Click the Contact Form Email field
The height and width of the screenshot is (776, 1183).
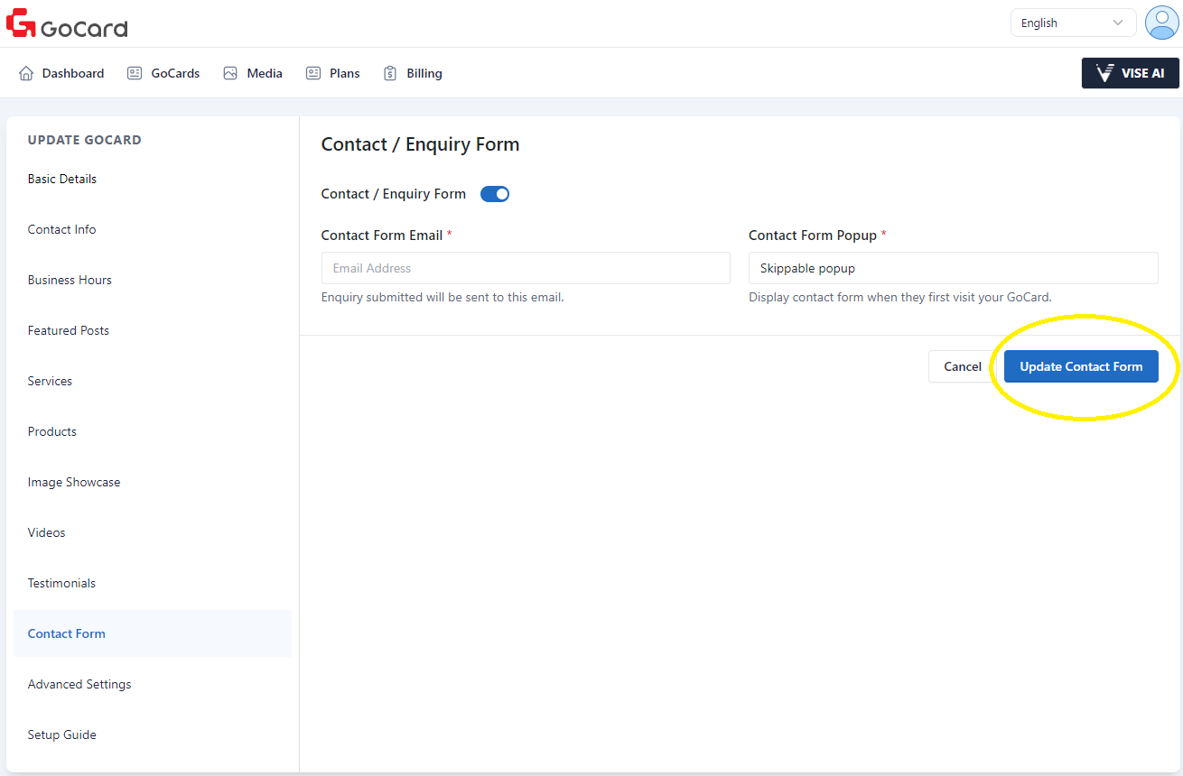(x=526, y=268)
